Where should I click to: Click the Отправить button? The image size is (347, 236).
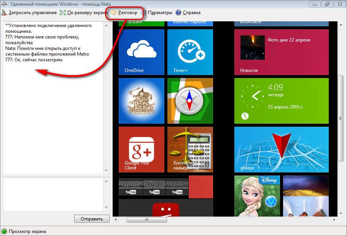pyautogui.click(x=92, y=219)
